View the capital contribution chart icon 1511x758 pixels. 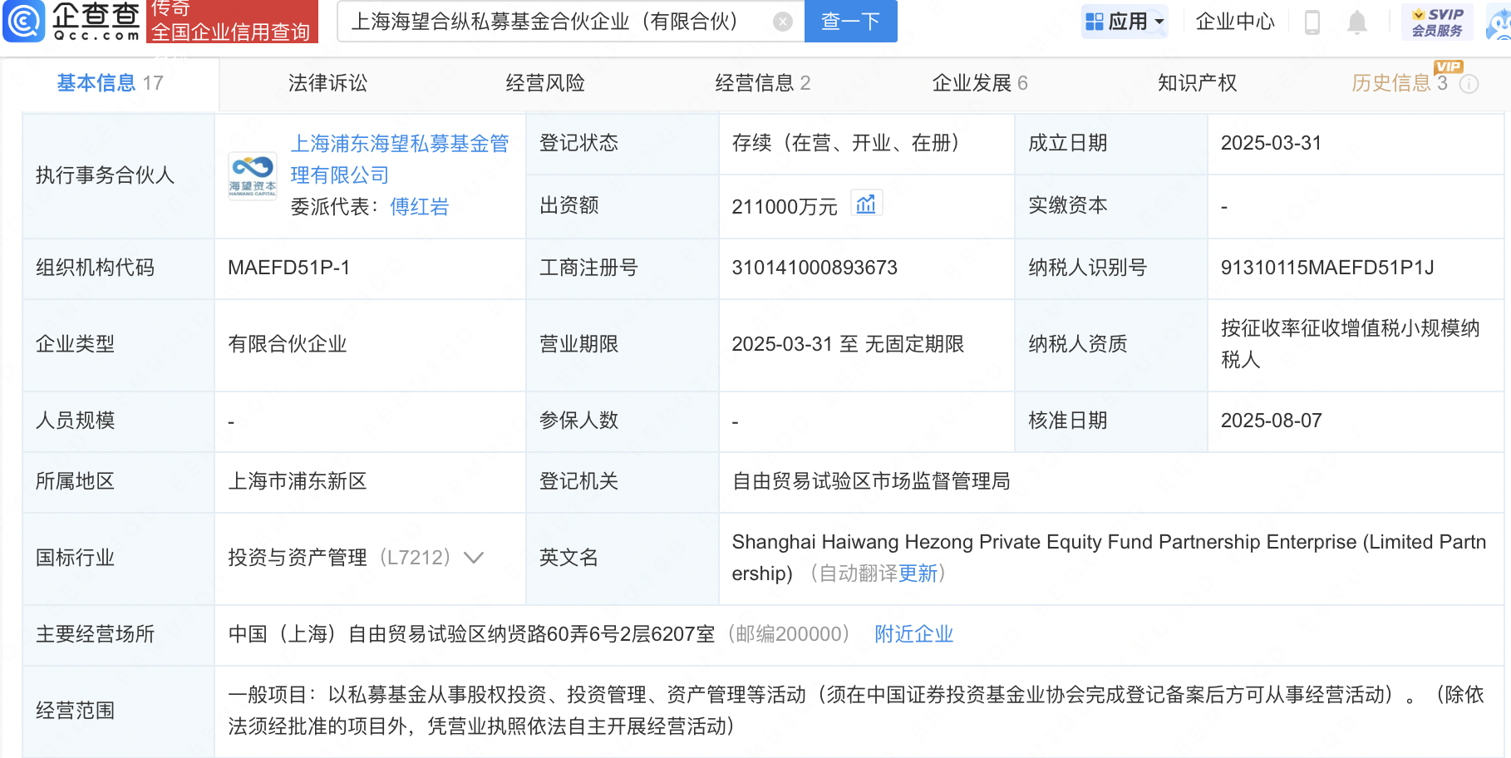pos(866,204)
